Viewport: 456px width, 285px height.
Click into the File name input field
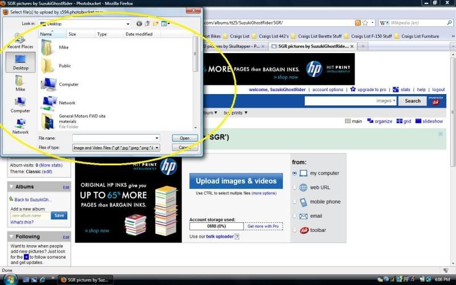[113, 138]
